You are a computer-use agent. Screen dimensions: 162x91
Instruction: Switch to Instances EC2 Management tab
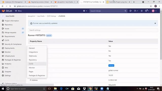pyautogui.click(x=14, y=2)
